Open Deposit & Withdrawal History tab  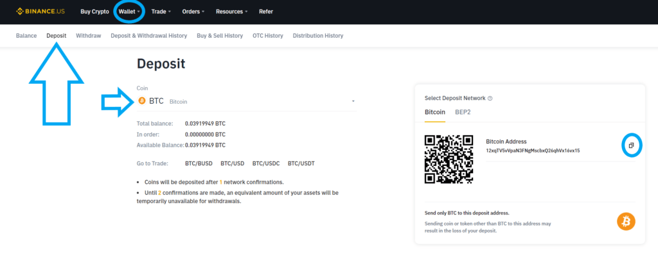149,36
